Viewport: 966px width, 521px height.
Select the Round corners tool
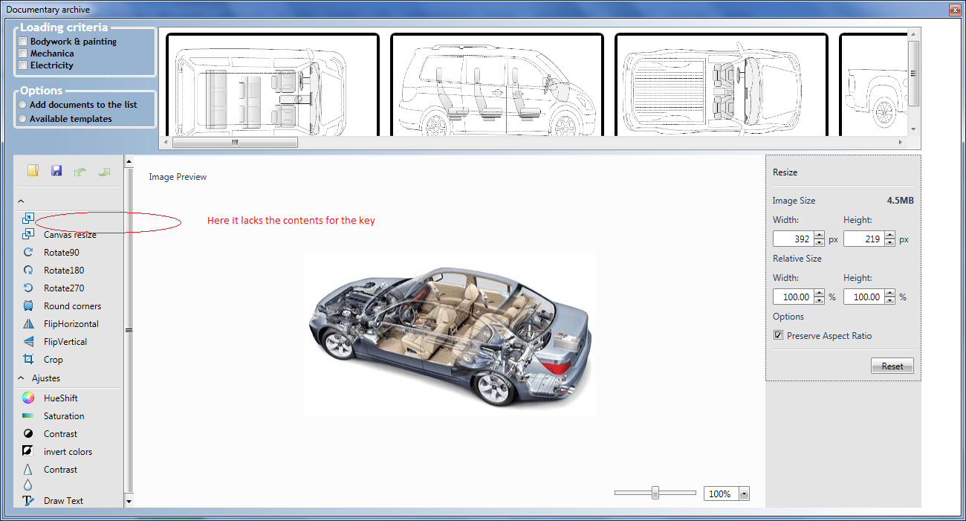tap(72, 306)
